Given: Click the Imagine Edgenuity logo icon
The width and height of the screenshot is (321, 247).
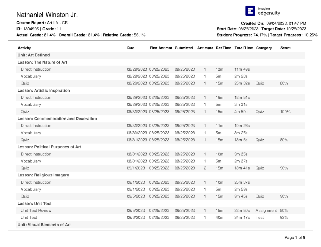Looking at the screenshot, I should [x=250, y=11].
